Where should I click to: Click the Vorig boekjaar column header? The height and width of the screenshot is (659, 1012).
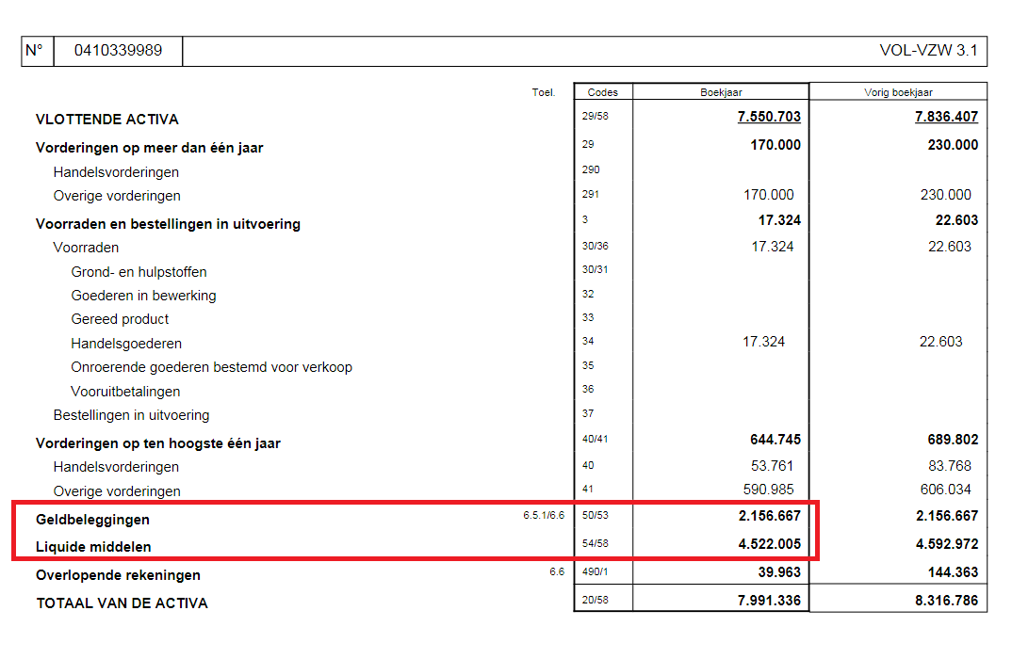point(898,92)
